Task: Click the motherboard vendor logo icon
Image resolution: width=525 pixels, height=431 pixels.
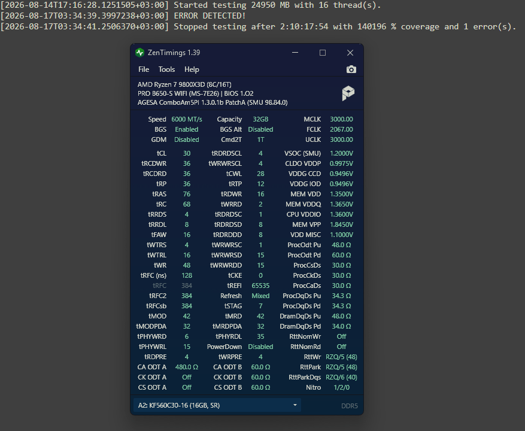Action: point(348,93)
